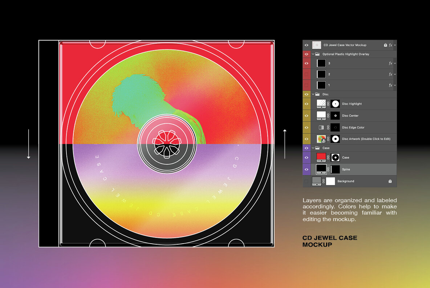Viewport: 430px width, 288px height.
Task: Hide the Disc Highlight layer
Action: pyautogui.click(x=306, y=104)
